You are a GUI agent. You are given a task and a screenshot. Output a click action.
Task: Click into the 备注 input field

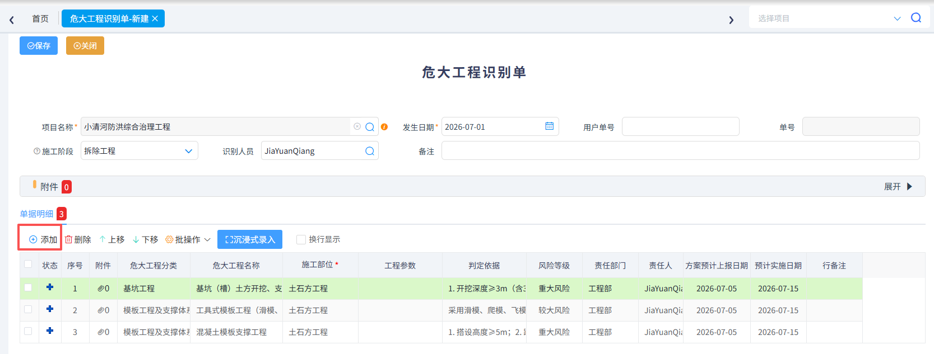coord(680,151)
